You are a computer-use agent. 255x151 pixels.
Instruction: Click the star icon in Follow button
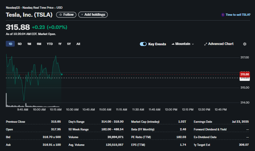point(61,15)
